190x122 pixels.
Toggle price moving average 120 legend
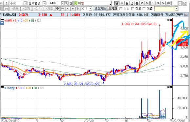(x=38, y=21)
